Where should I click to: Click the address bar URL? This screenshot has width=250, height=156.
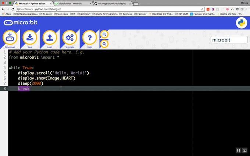coord(48,9)
